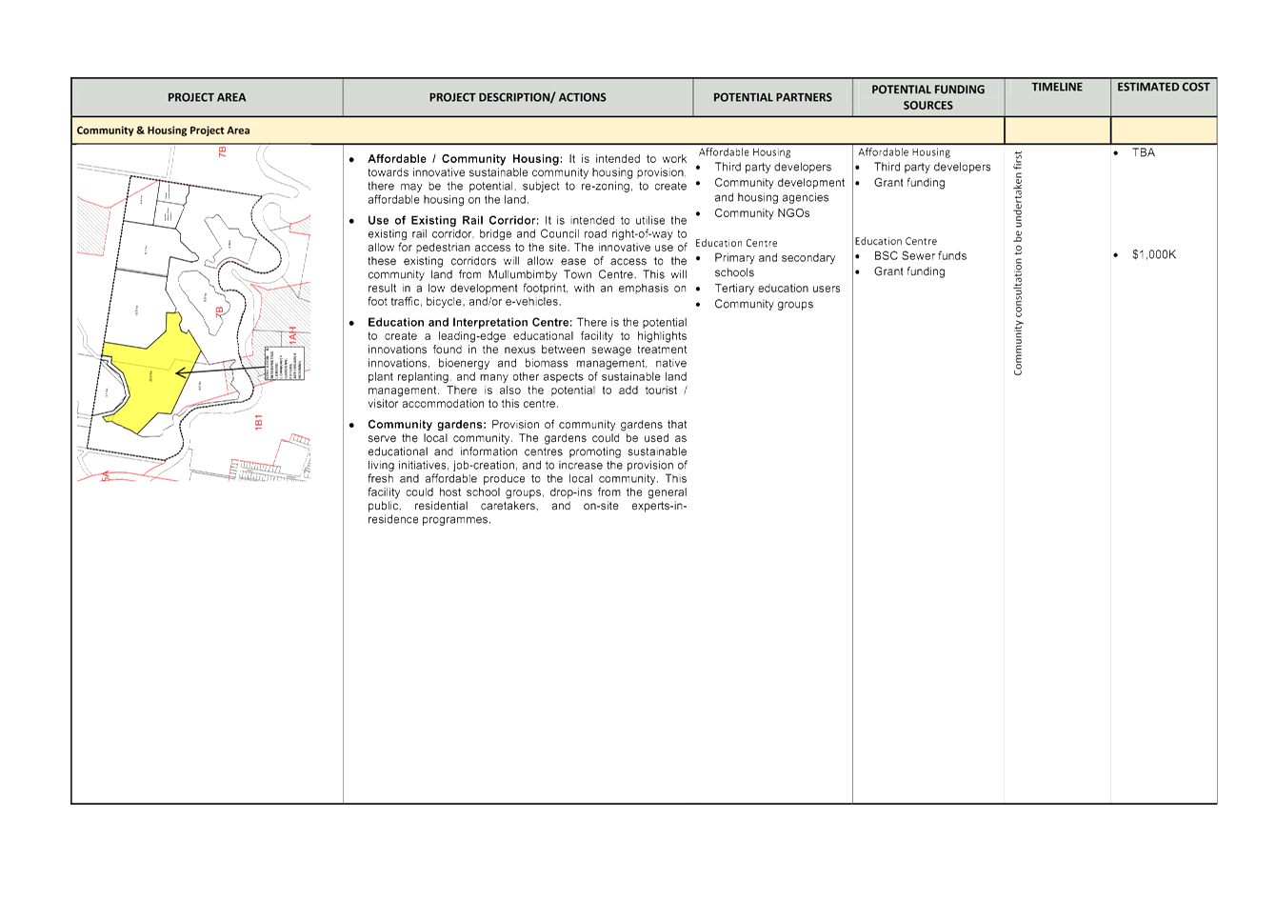The width and height of the screenshot is (1276, 902).
Task: Click the Tertiary education users bullet item
Action: coord(777,289)
